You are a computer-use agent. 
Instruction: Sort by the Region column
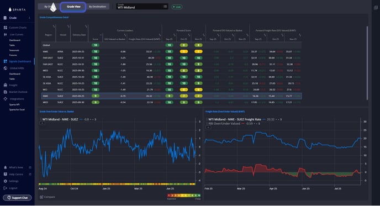[x=49, y=35]
